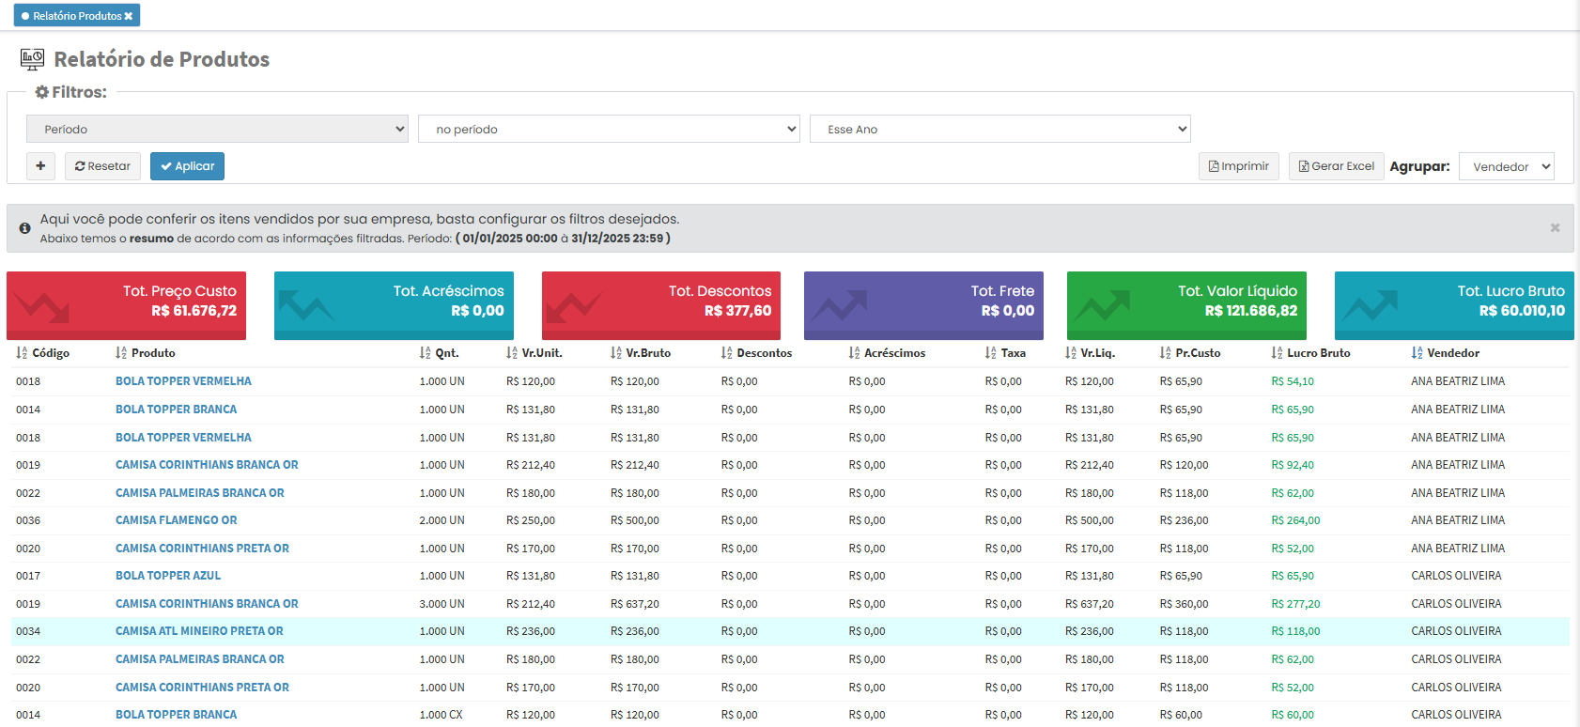Reset filters with the Resetar button
Viewport: 1580px width, 727px height.
click(102, 166)
